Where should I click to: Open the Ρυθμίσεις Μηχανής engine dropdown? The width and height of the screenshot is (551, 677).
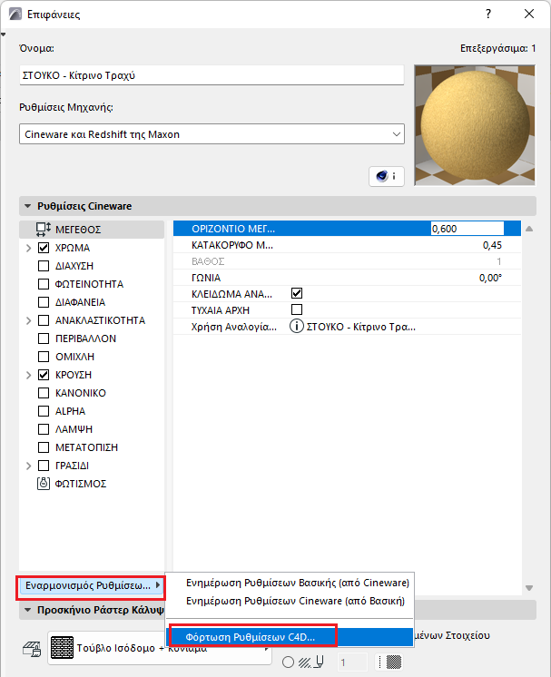click(212, 134)
